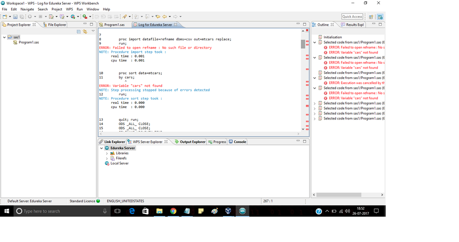Click the New wizard toolbar icon
This screenshot has height=242, width=459.
(5, 17)
